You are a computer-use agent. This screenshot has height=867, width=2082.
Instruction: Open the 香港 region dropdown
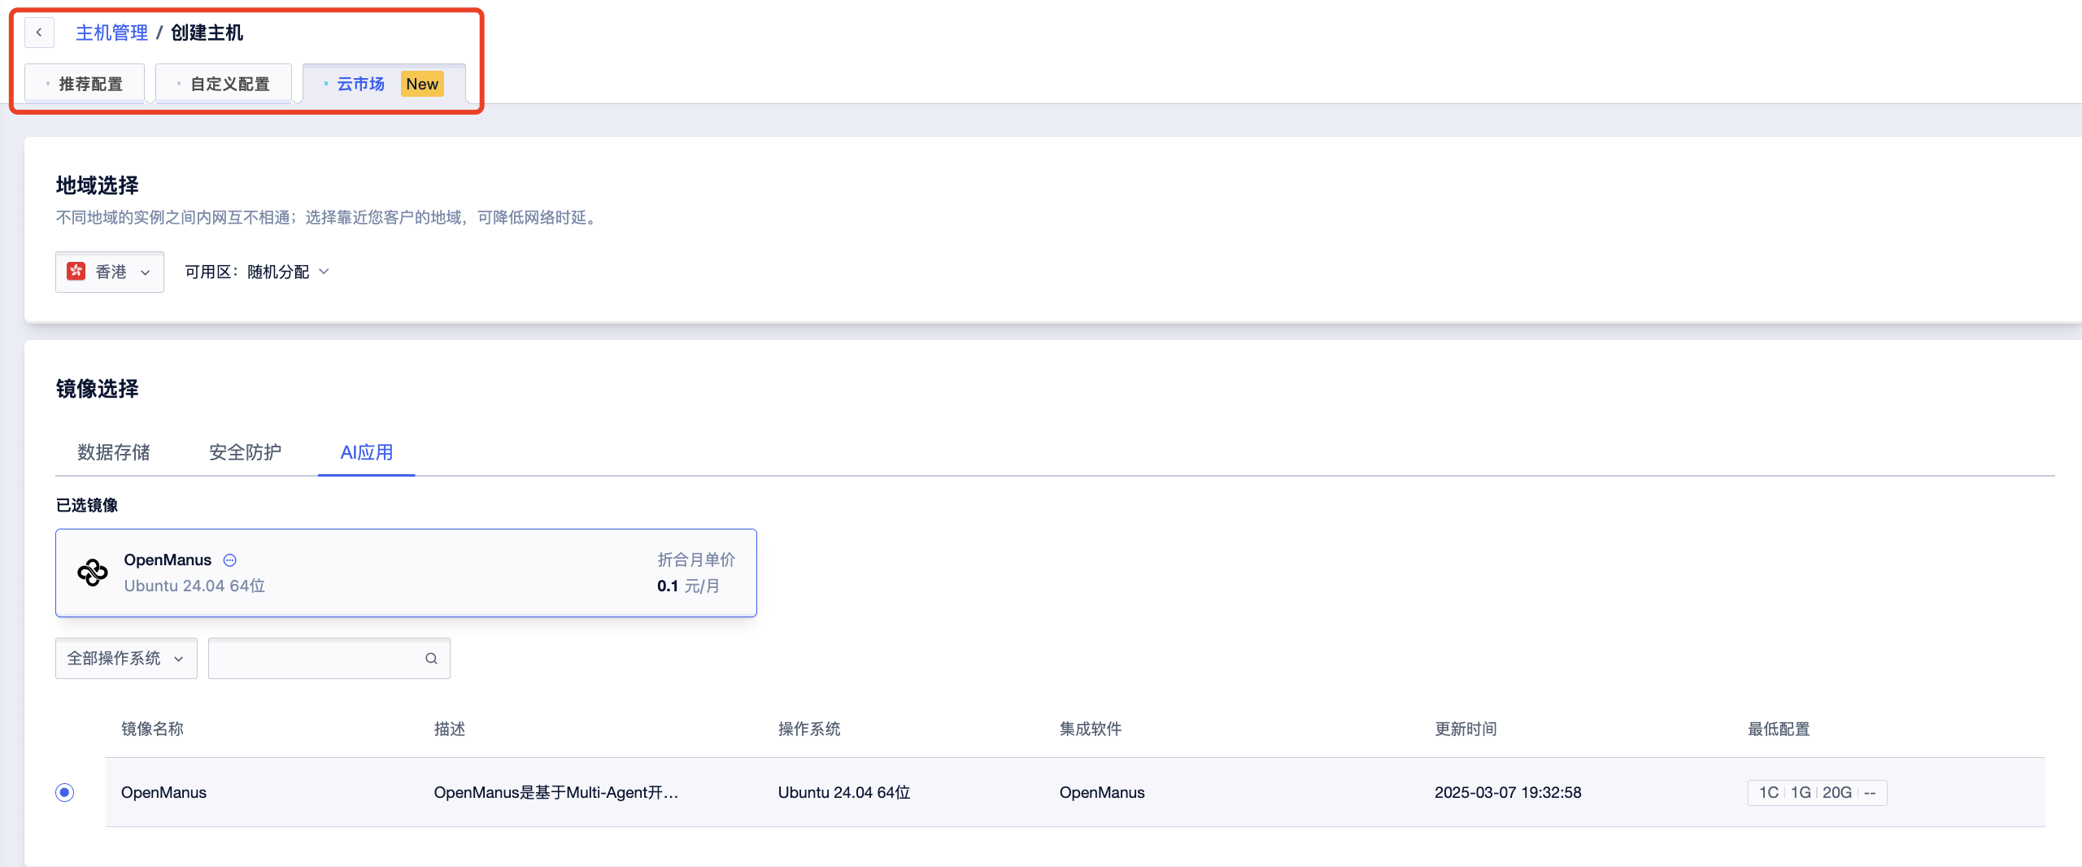(x=110, y=272)
